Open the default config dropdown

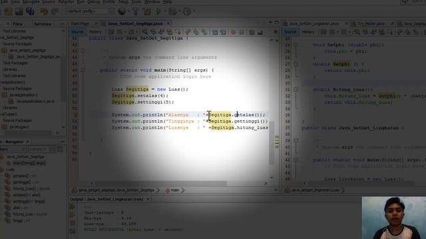tap(90, 11)
